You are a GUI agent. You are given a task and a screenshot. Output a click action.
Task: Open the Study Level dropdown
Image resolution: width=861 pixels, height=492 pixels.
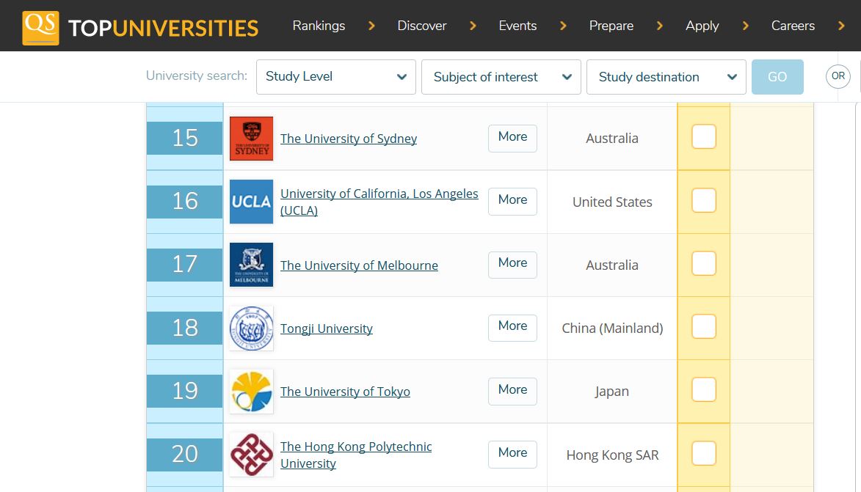[335, 76]
